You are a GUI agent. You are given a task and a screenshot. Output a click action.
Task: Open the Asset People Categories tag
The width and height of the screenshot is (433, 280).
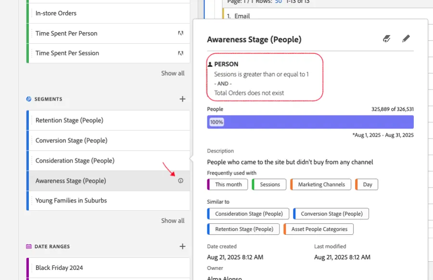coord(318,229)
